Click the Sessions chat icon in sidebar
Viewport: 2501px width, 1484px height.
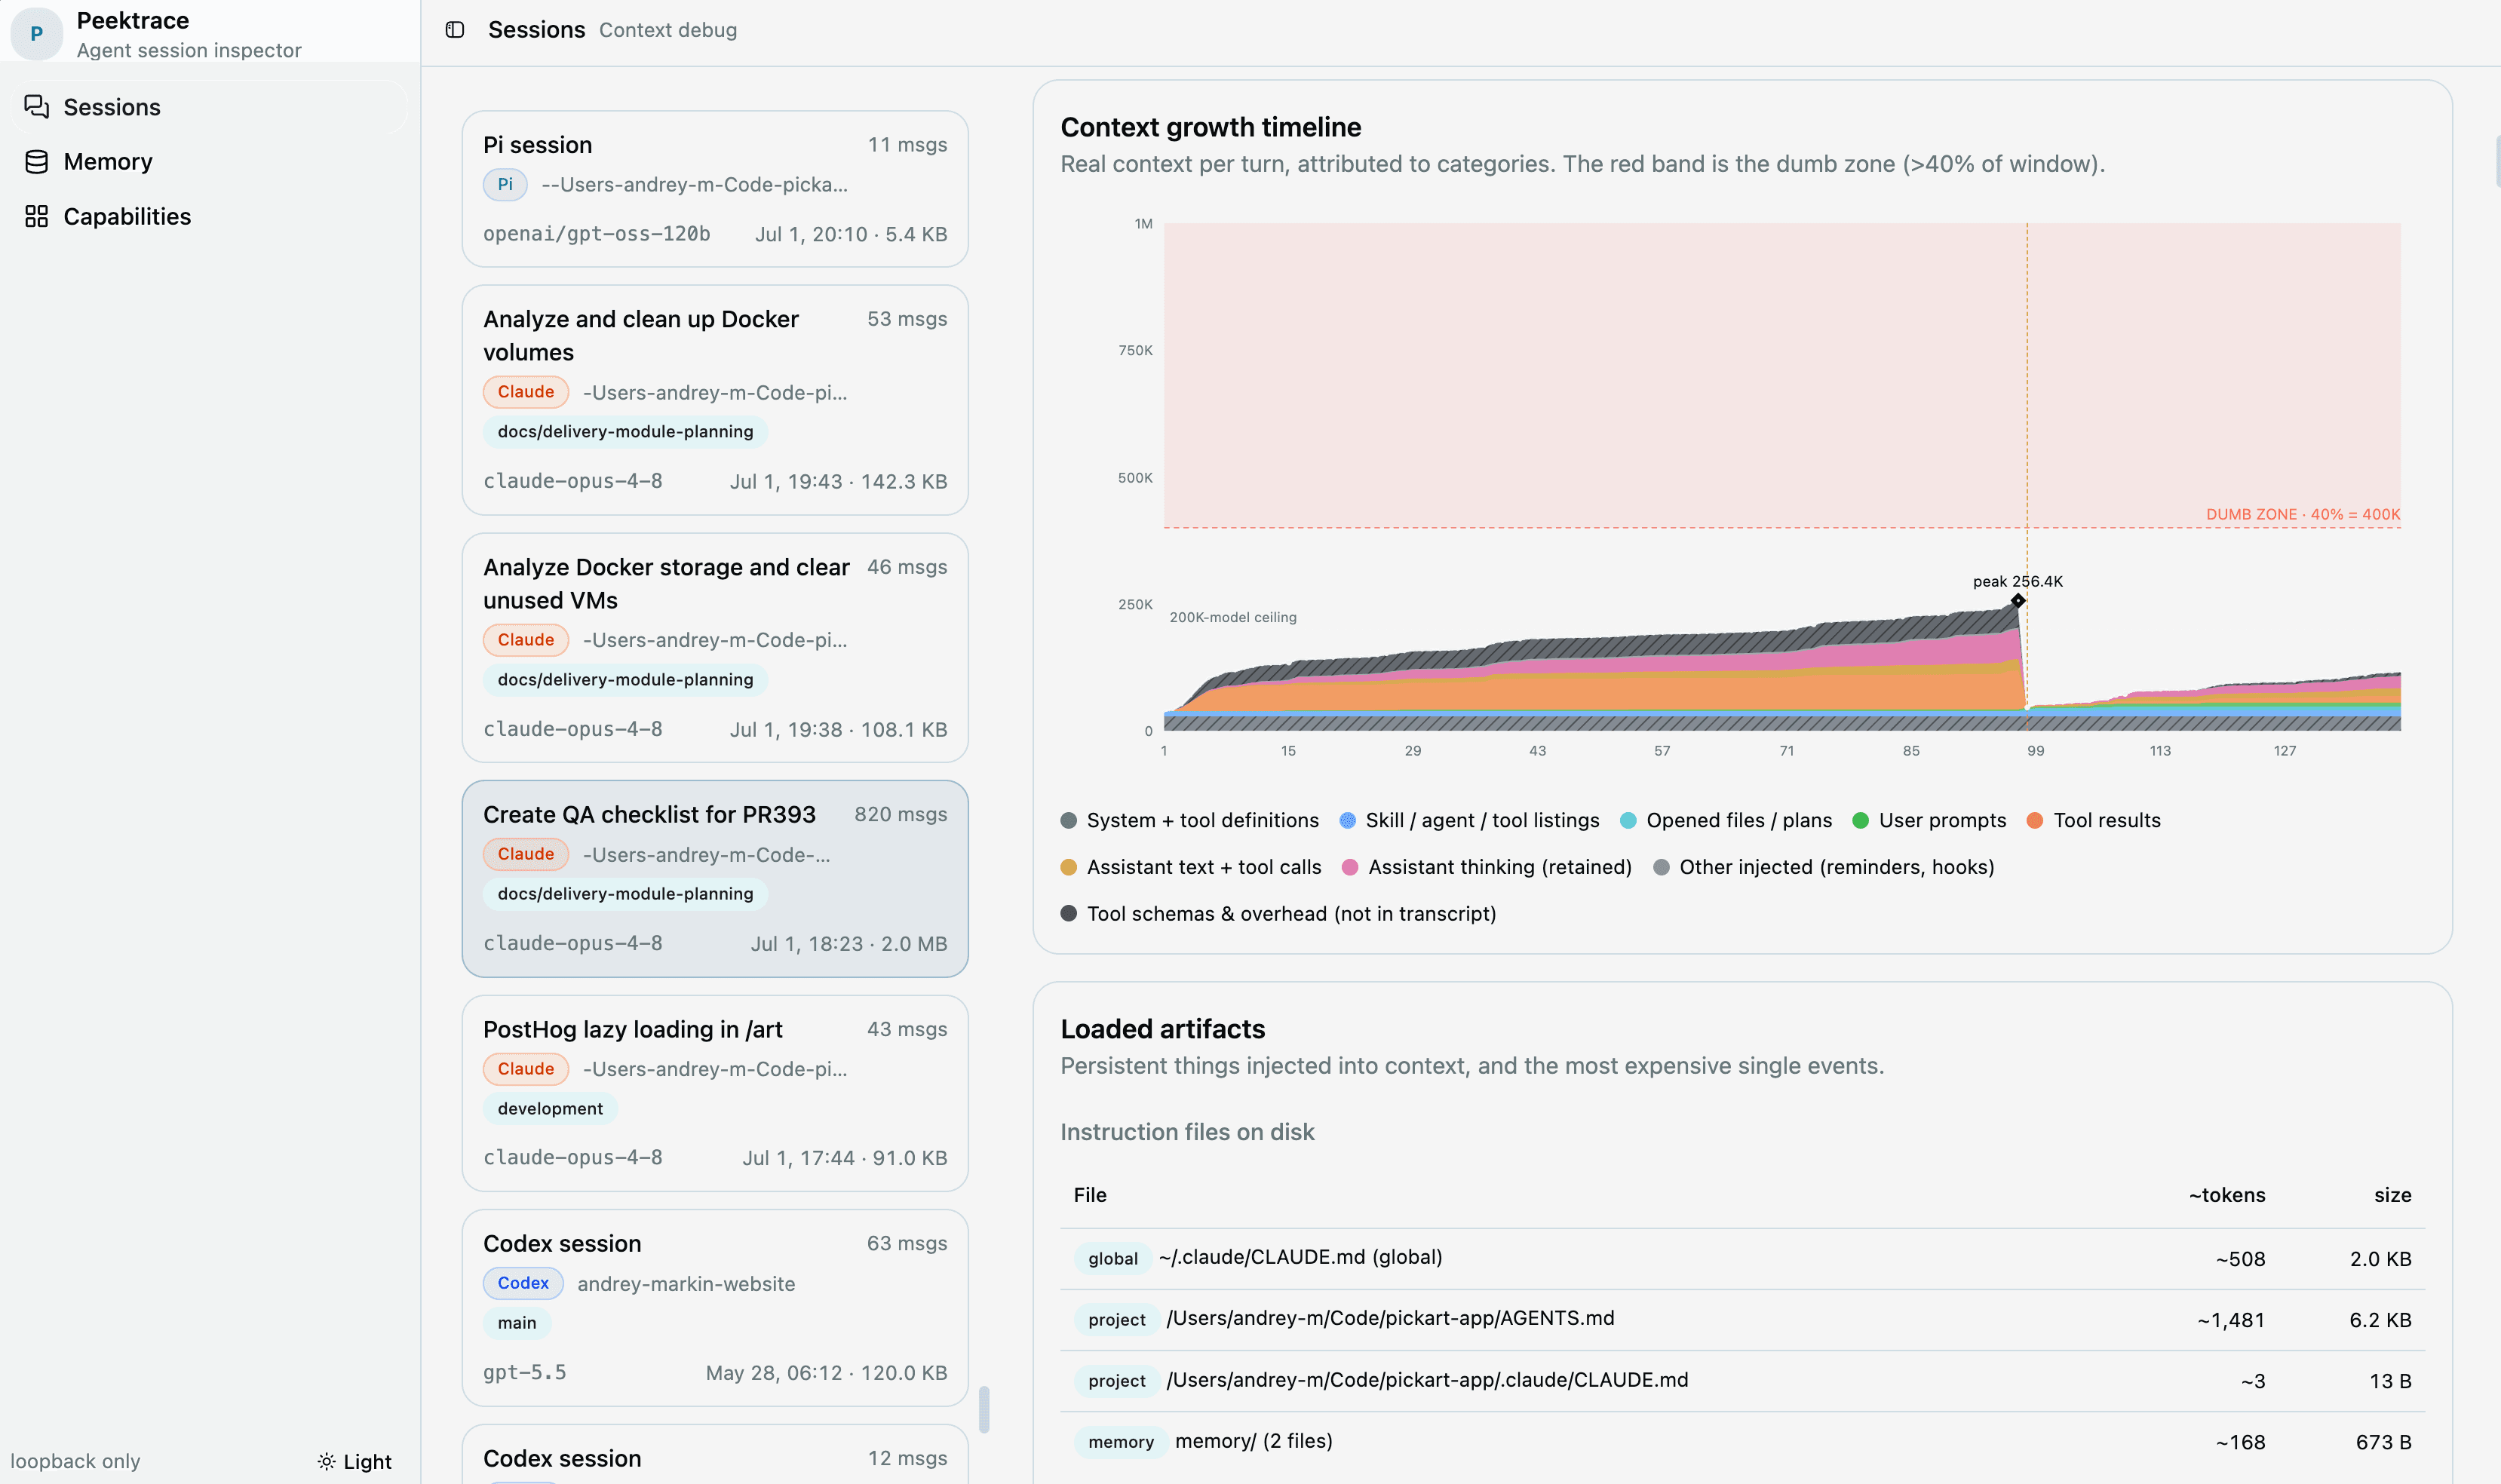click(x=37, y=107)
